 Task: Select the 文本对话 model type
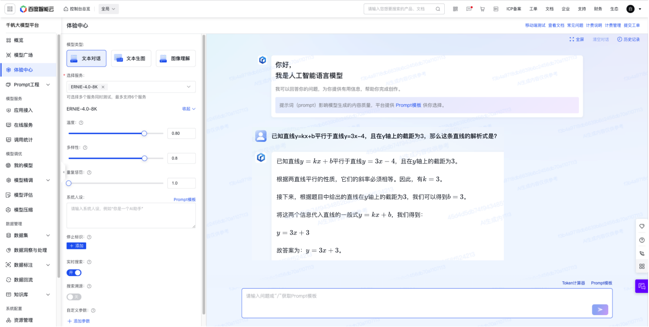point(87,58)
